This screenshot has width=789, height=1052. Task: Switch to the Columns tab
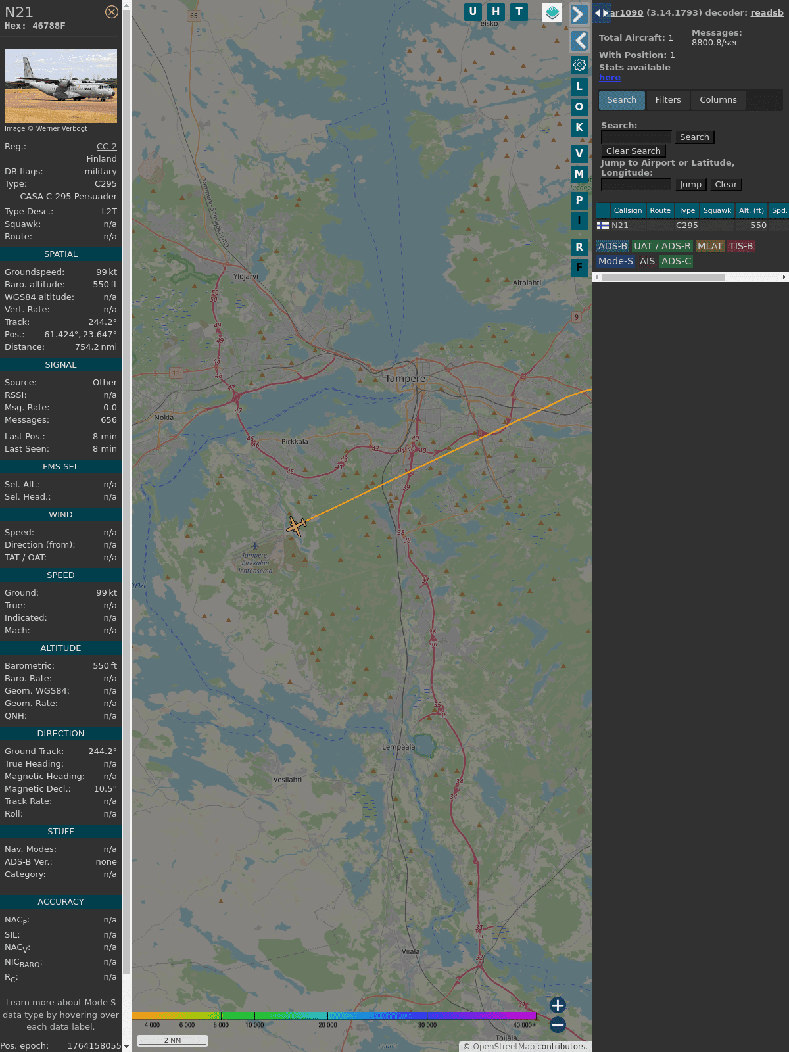tap(718, 100)
